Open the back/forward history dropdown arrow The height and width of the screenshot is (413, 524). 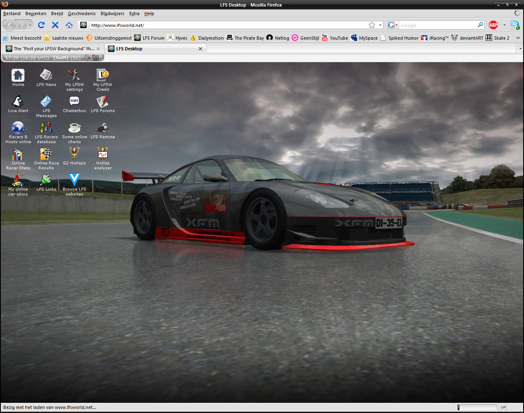coord(30,25)
